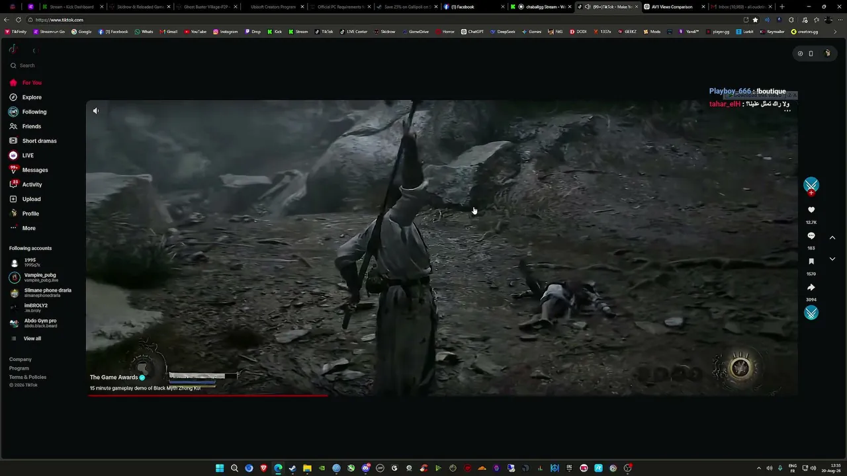Open the video comments icon
This screenshot has width=847, height=476.
(811, 236)
